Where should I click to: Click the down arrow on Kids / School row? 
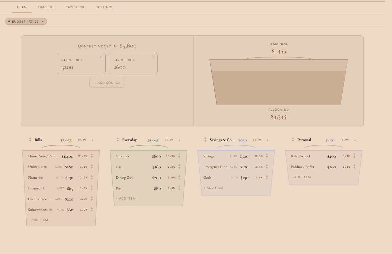[354, 158]
